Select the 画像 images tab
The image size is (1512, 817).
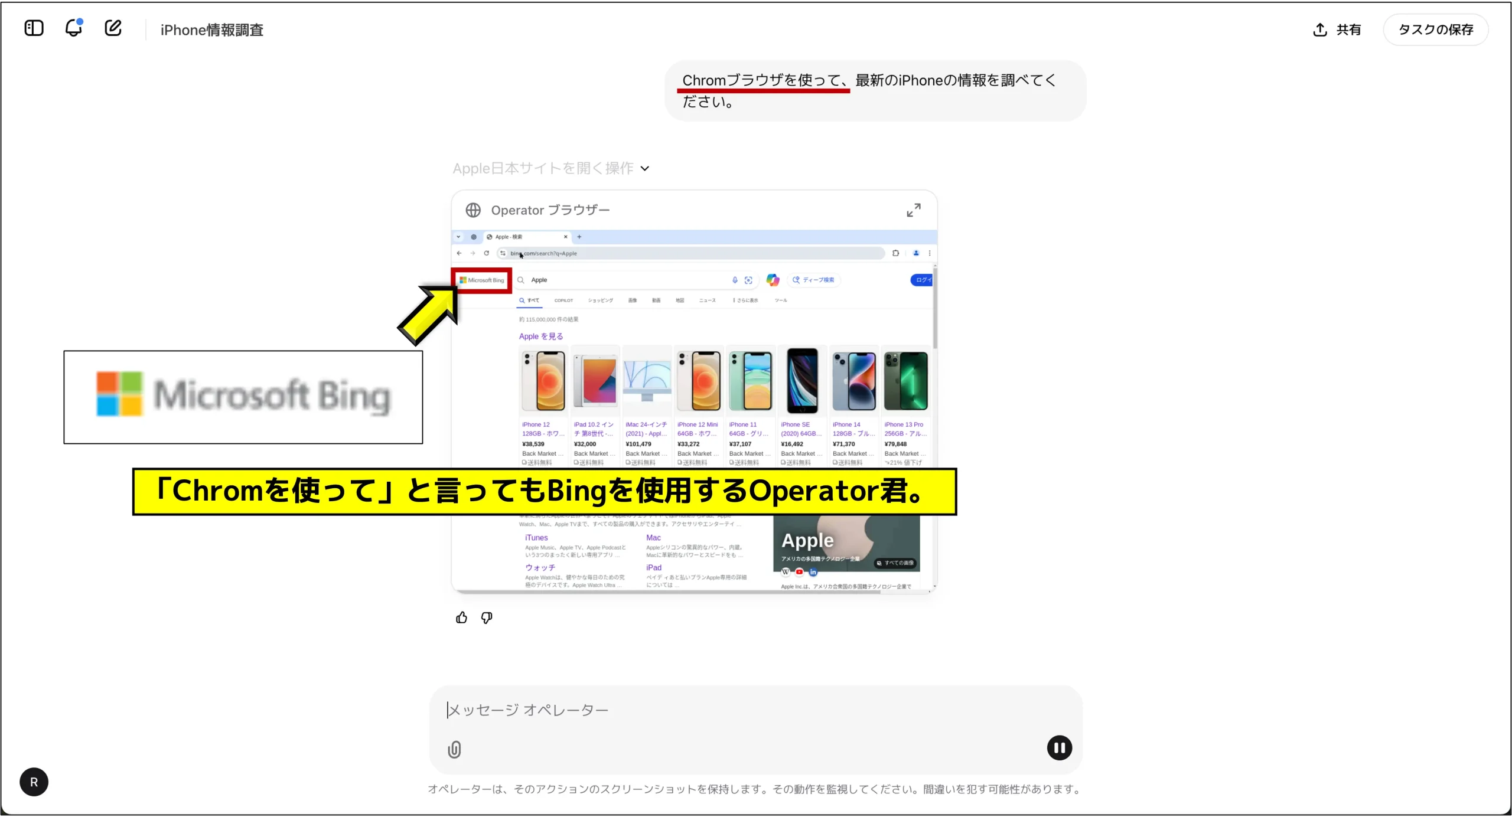633,300
